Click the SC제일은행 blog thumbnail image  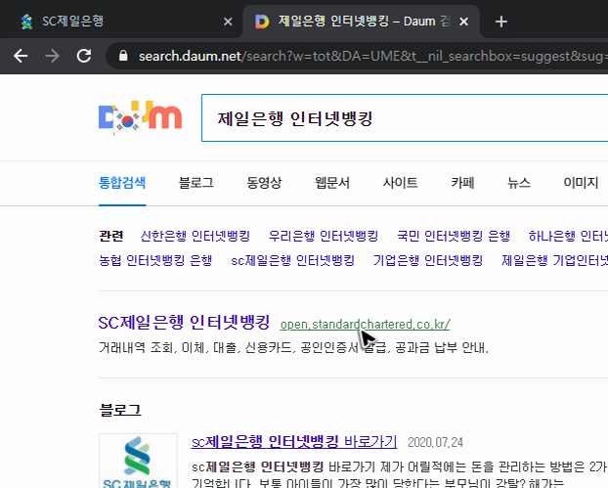(x=138, y=461)
